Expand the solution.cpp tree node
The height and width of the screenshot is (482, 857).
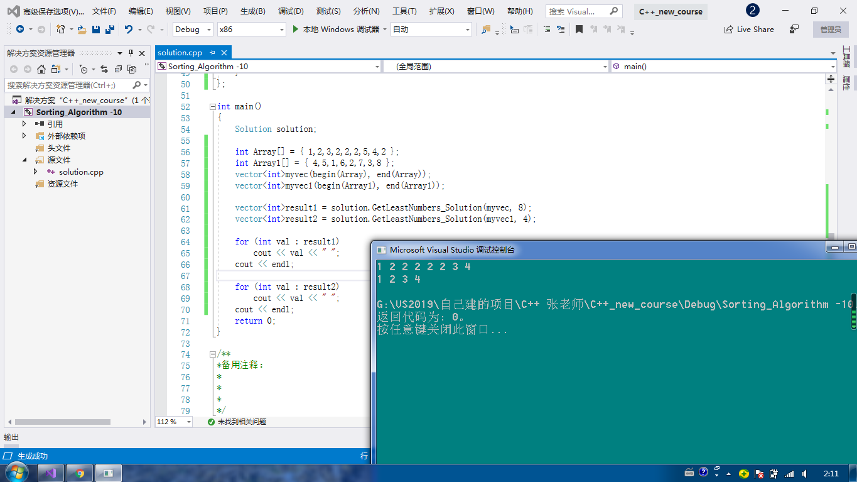(36, 172)
